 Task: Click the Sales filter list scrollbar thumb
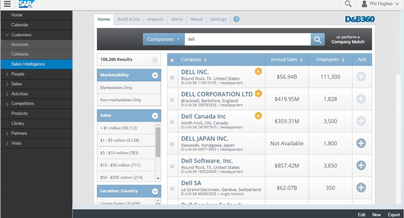click(x=158, y=142)
